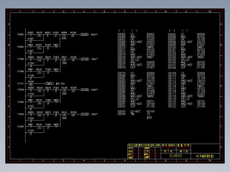
Task: Select ladder contact label 00011
Action: pos(64,57)
